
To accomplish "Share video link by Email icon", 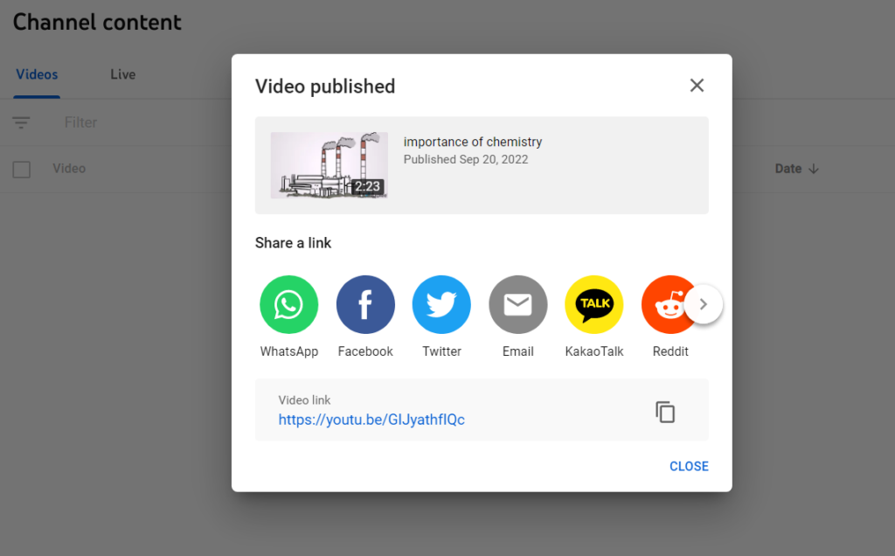I will [x=518, y=304].
